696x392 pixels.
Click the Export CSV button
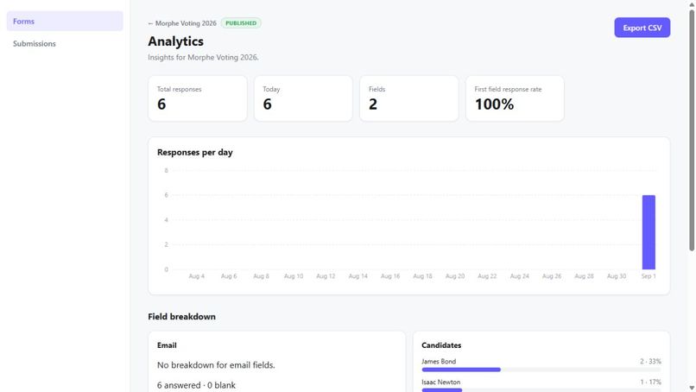pyautogui.click(x=642, y=28)
